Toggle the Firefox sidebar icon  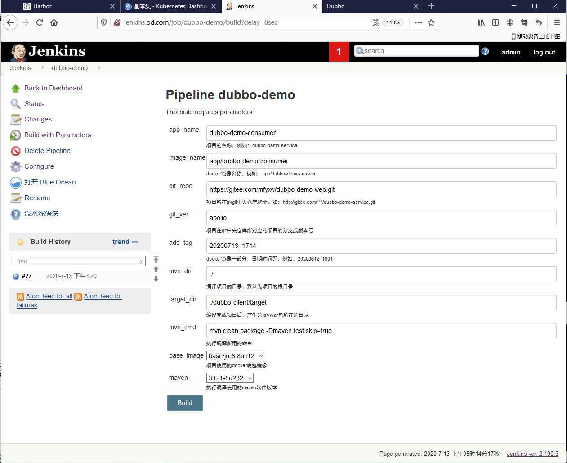[x=496, y=22]
